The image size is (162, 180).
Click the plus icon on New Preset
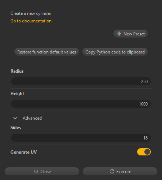click(119, 34)
